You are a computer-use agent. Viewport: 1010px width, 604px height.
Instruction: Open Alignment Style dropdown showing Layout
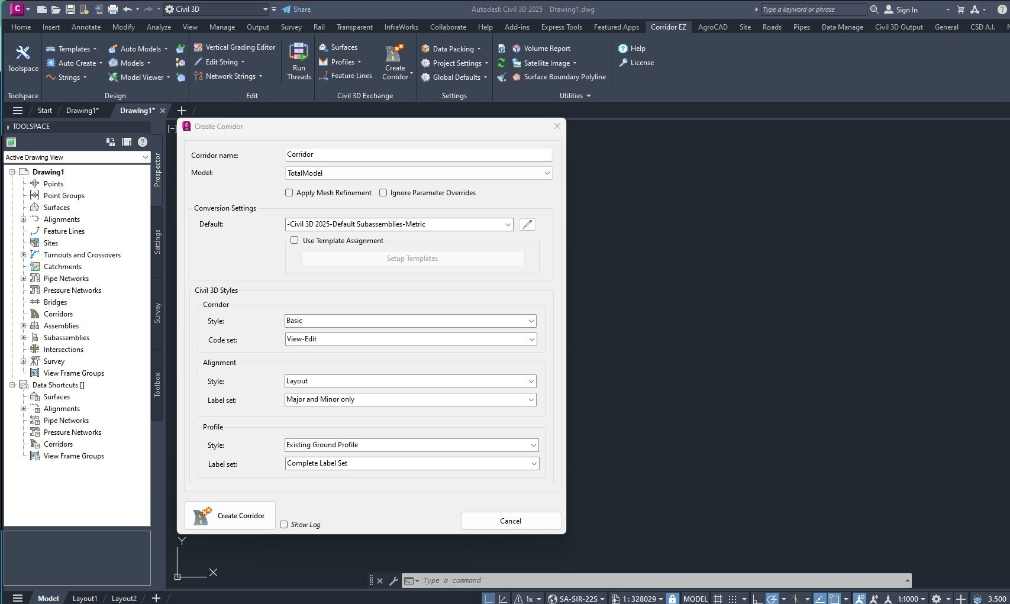click(x=411, y=381)
